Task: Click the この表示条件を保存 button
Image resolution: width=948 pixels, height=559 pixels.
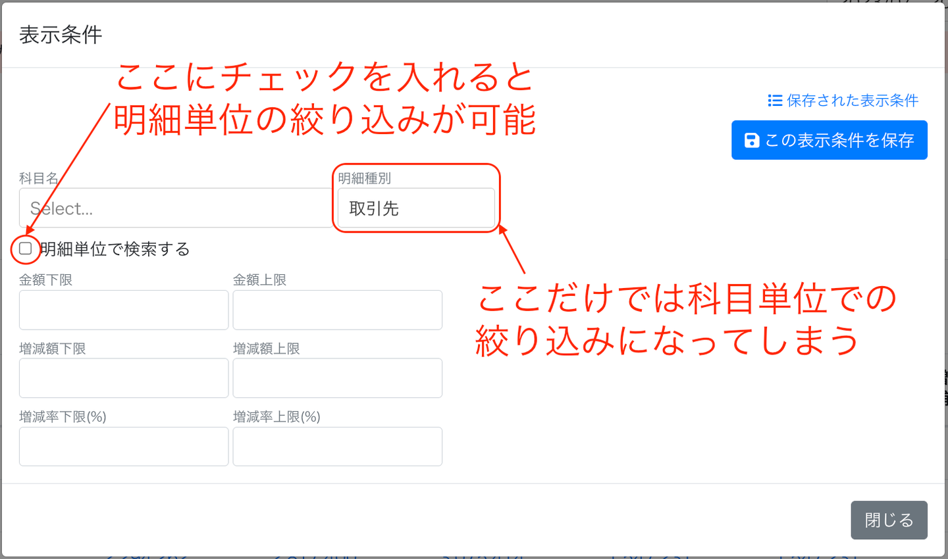Action: 829,140
